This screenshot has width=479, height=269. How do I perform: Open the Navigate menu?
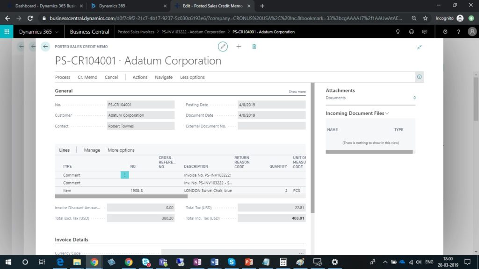tap(164, 77)
